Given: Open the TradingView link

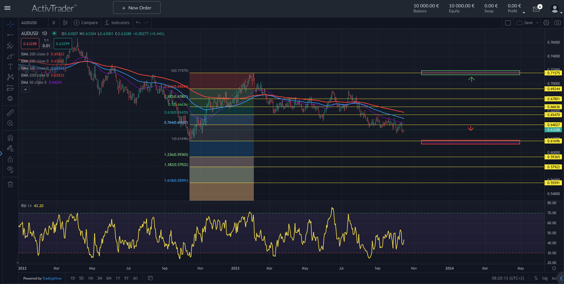Looking at the screenshot, I should coord(52,278).
